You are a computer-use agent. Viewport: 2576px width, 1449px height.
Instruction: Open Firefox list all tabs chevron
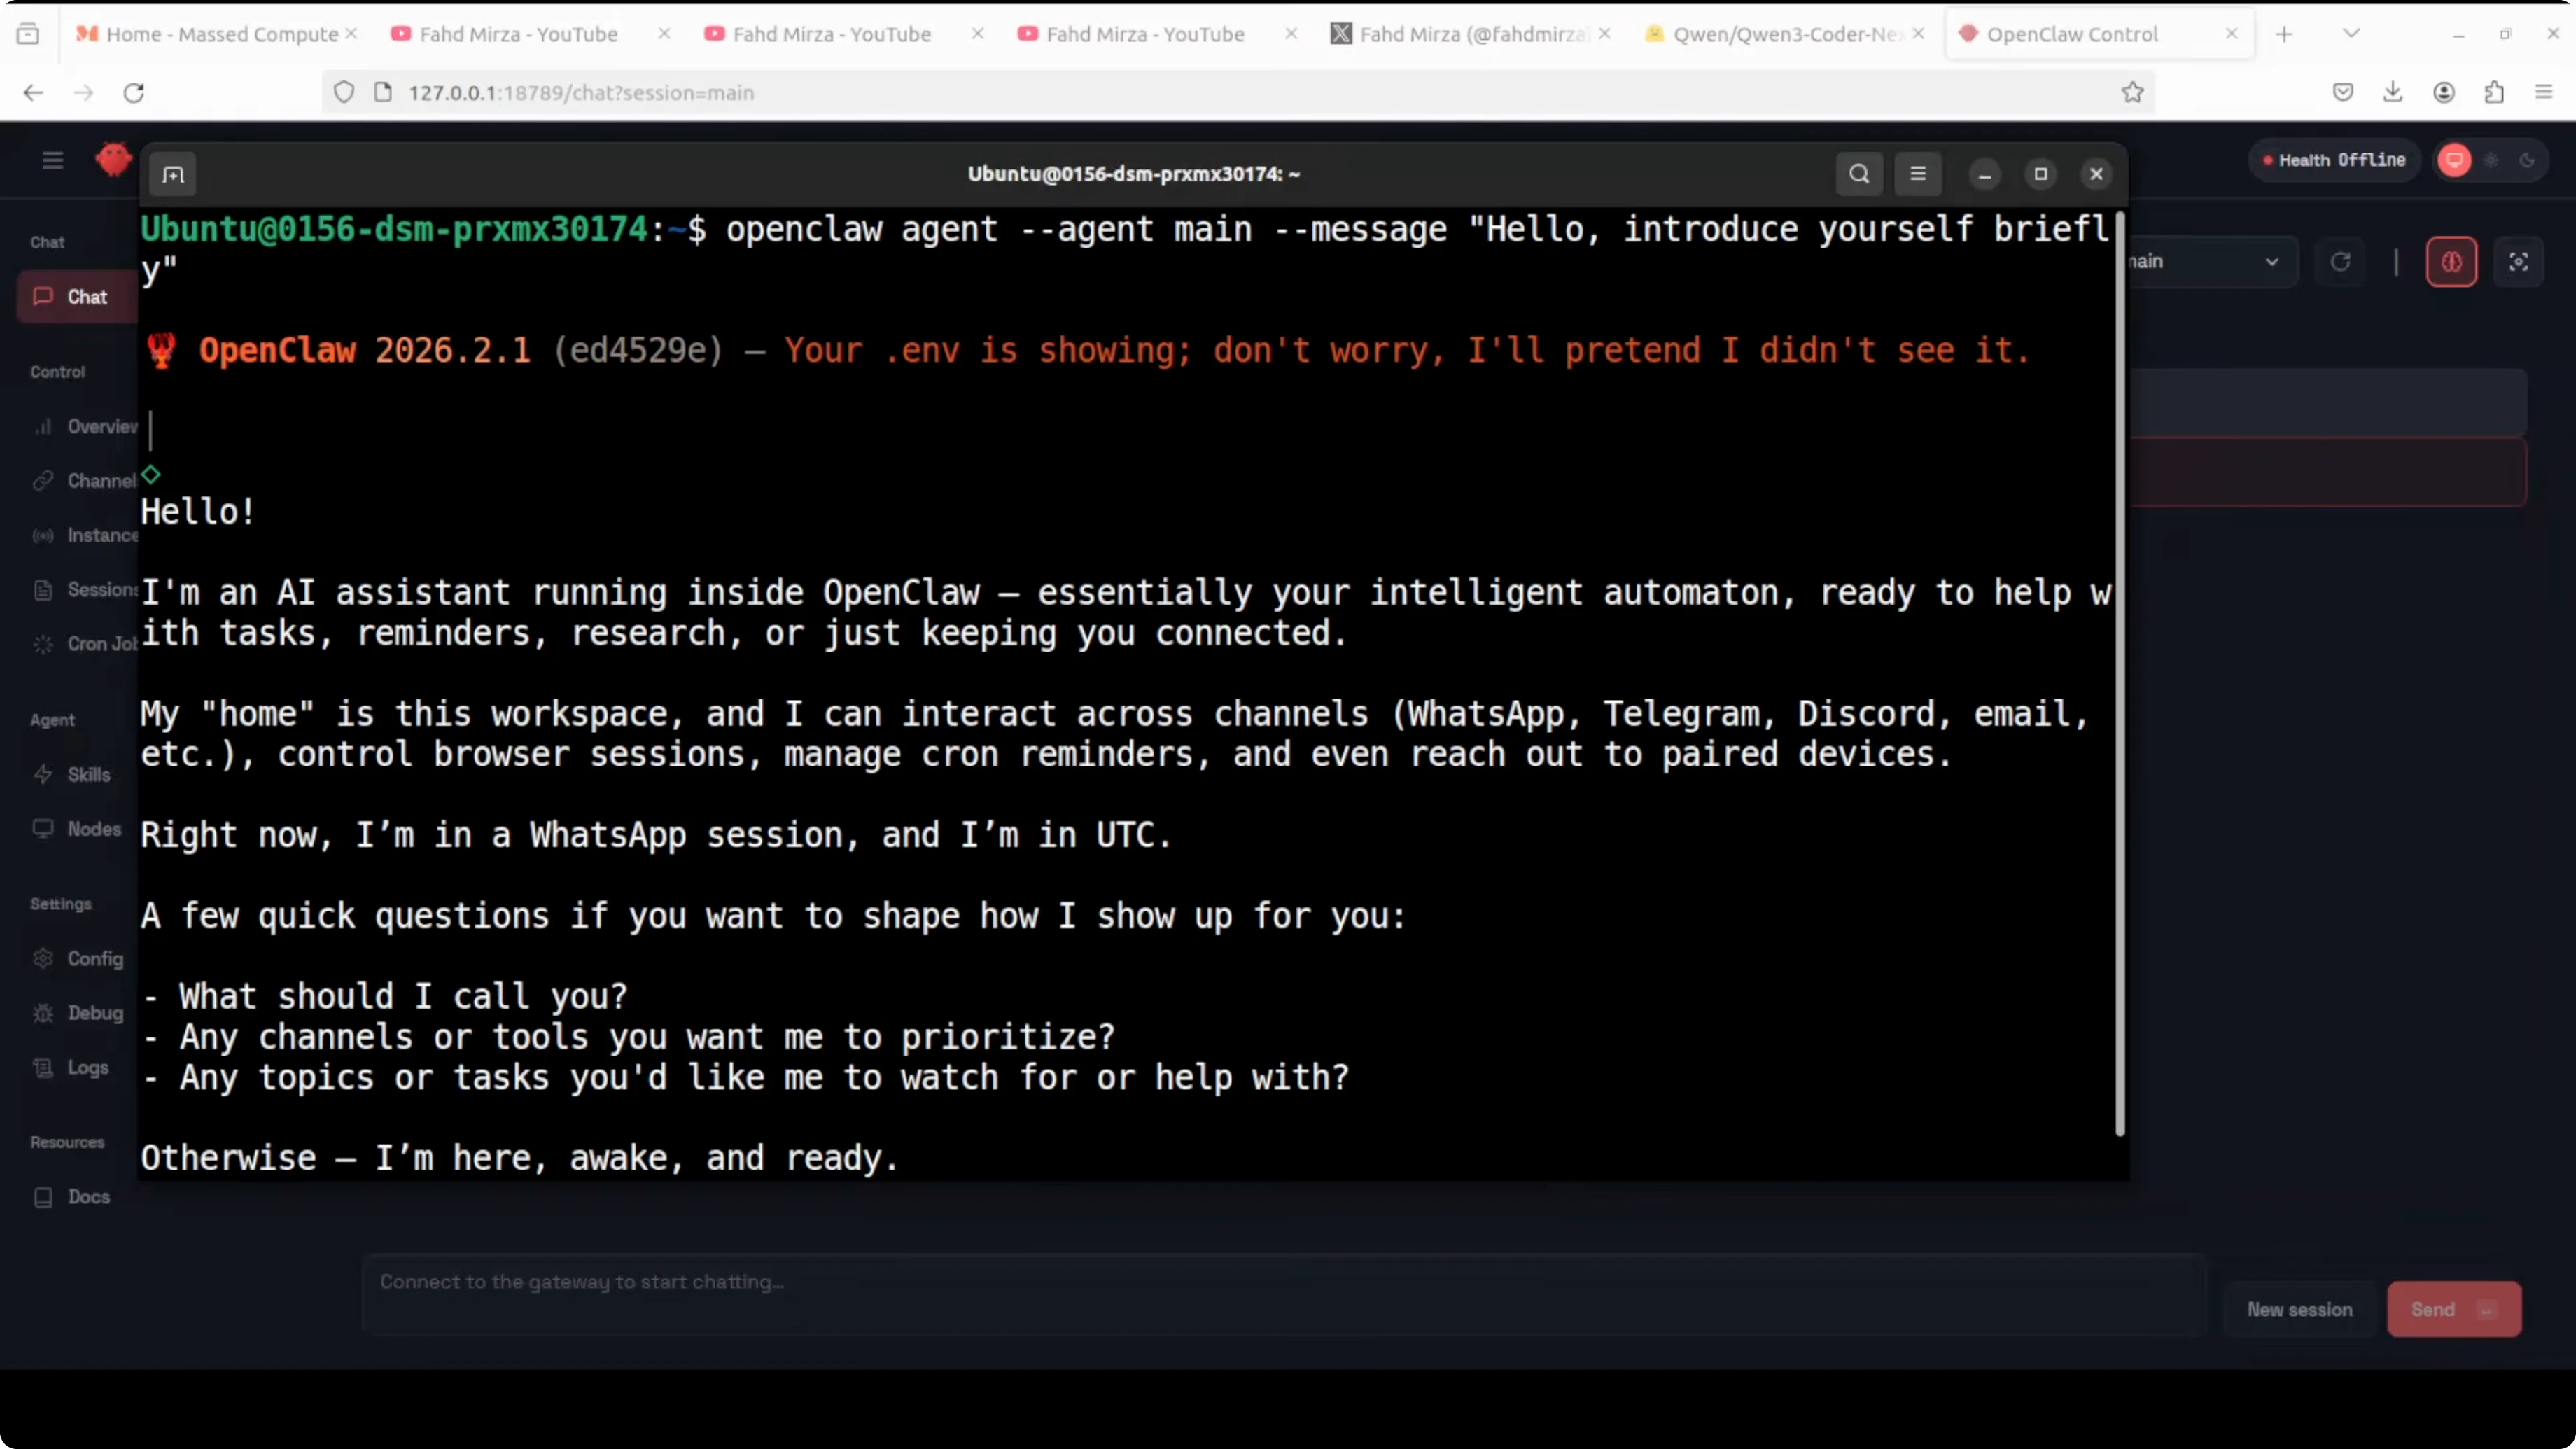[2351, 34]
